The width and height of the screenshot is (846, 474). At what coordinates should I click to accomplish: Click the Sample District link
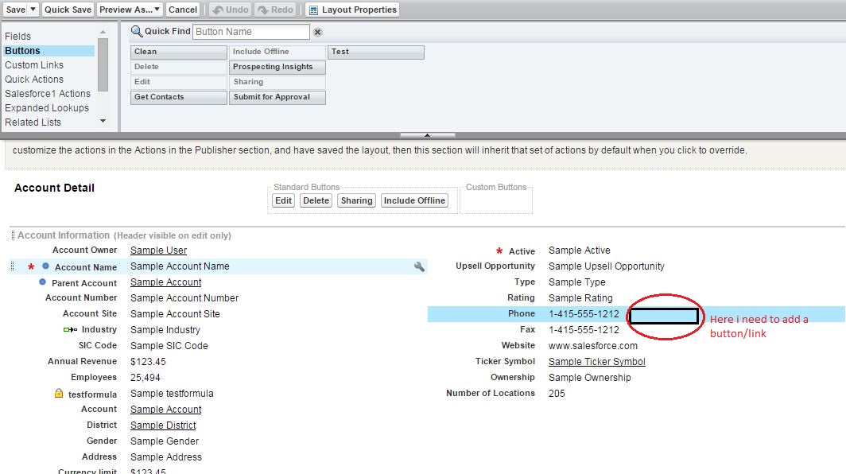click(163, 425)
